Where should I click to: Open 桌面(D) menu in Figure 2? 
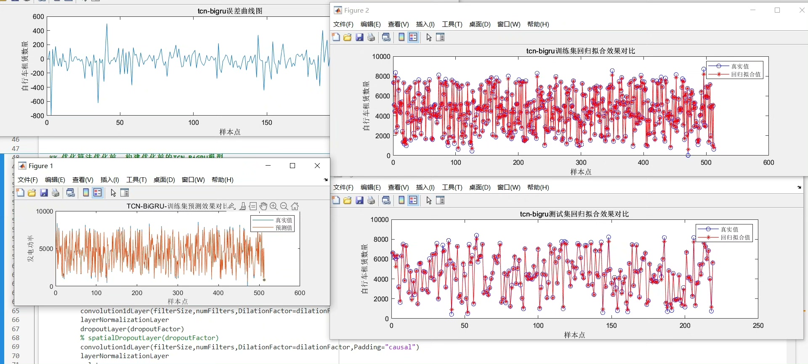click(480, 24)
